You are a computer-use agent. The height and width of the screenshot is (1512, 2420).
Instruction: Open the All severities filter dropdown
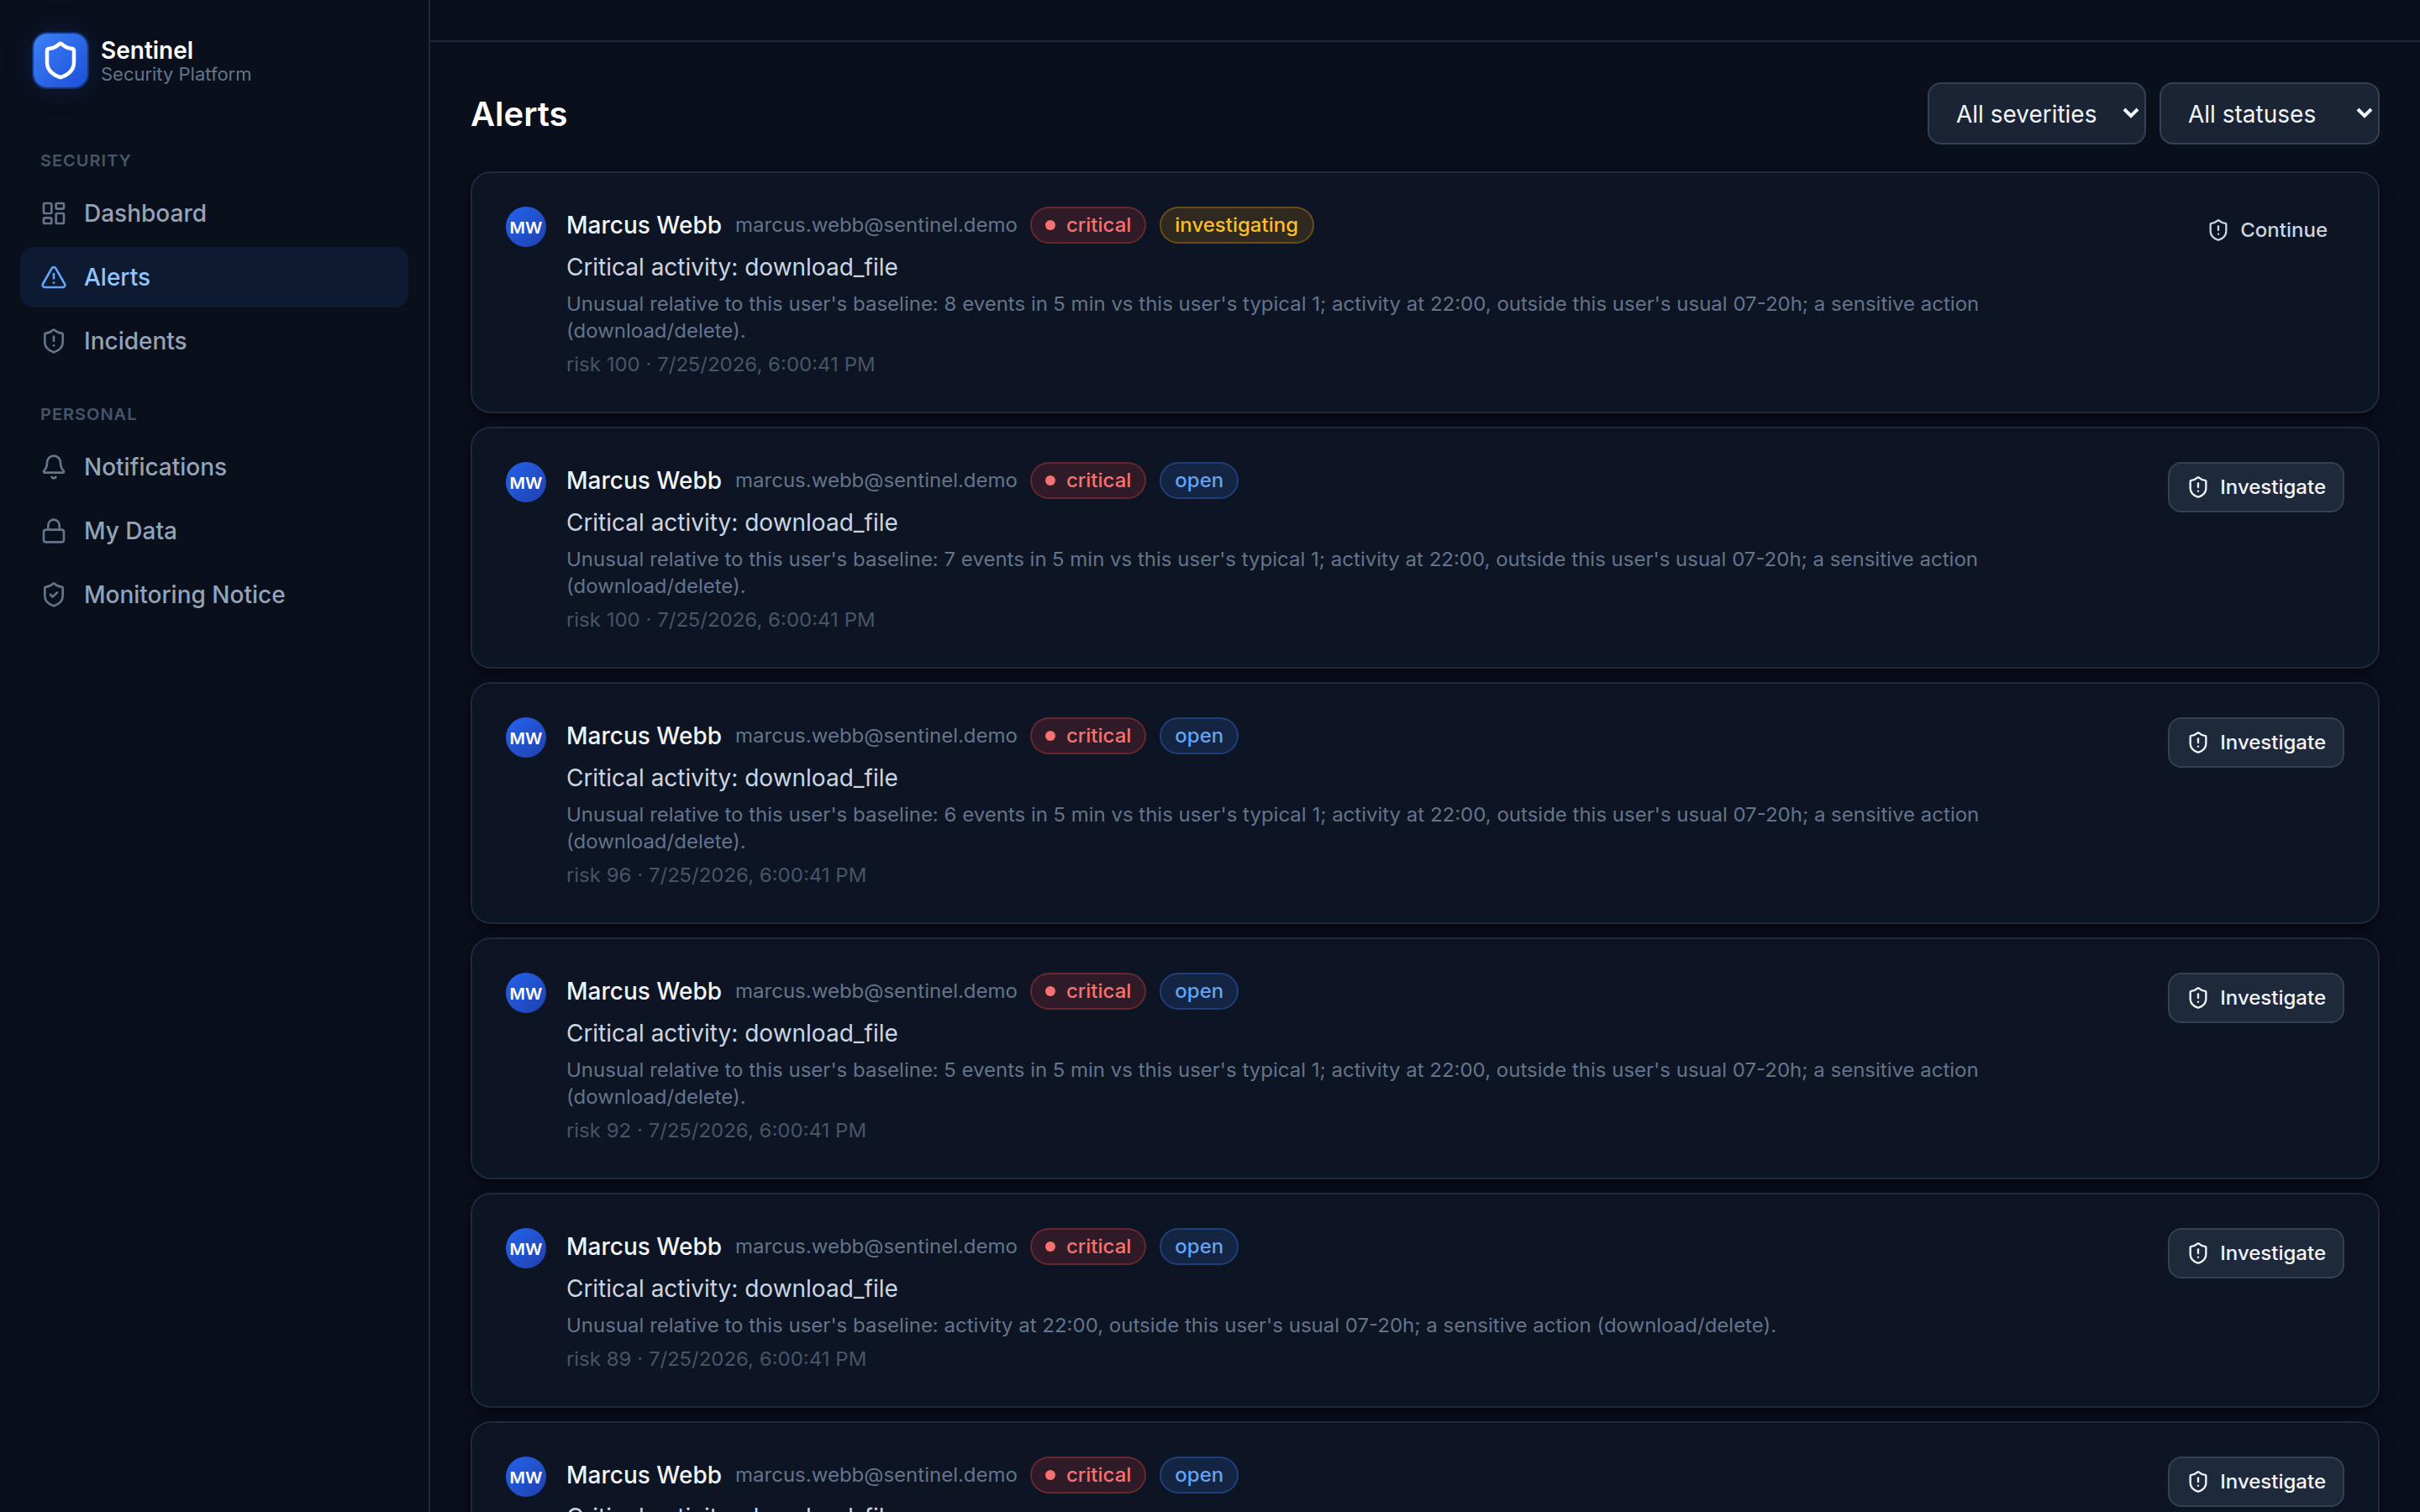(x=2036, y=114)
